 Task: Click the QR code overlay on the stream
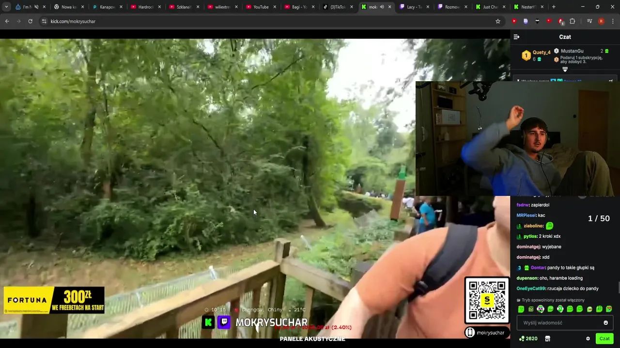pyautogui.click(x=487, y=300)
